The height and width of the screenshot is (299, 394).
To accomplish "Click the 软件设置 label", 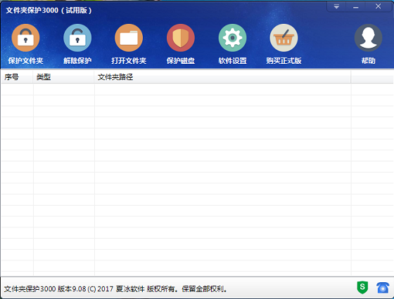I will coord(232,60).
